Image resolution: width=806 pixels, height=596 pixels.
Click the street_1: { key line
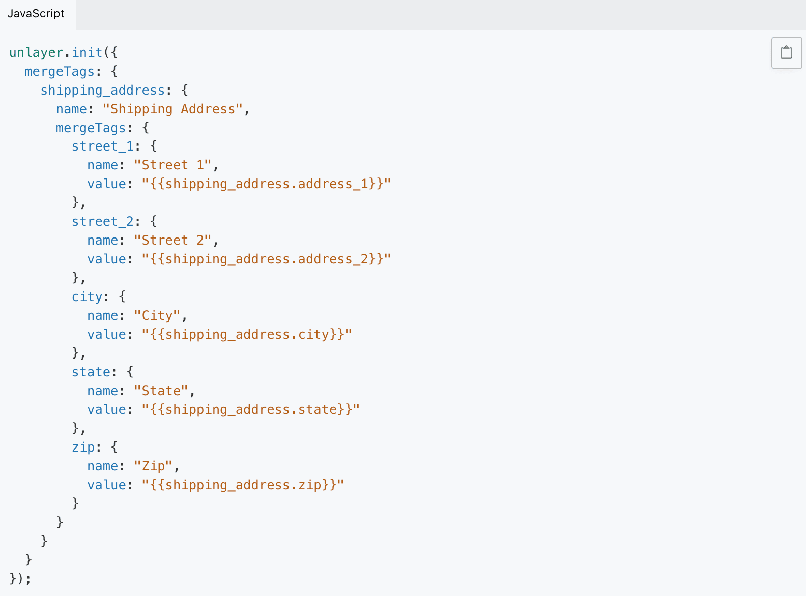tap(114, 146)
